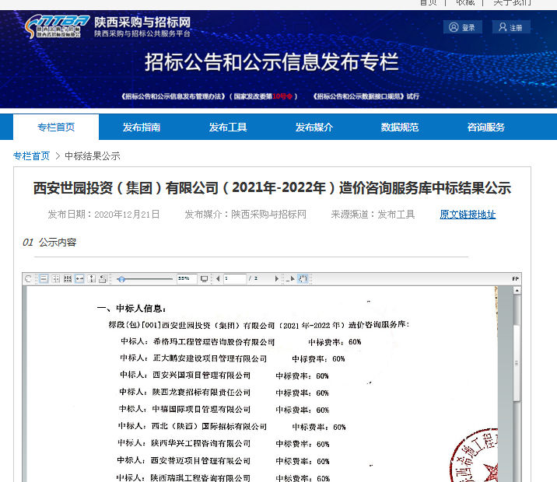
Task: Fit document to height in viewer
Action: (x=92, y=278)
